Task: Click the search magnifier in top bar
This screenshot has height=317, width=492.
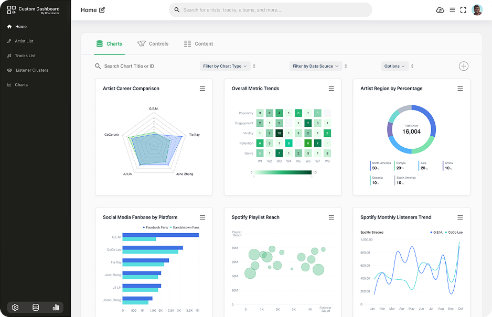Action: 177,10
